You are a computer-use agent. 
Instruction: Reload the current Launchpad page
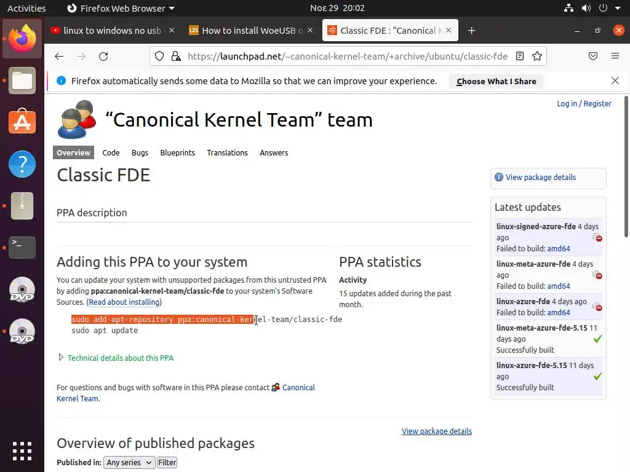click(x=103, y=57)
